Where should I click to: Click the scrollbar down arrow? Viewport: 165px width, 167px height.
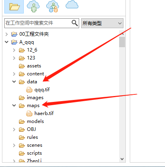122,159
